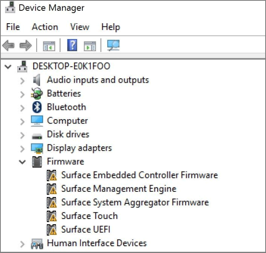
Task: Click the Show/Hide Action Pane icon
Action: pos(90,46)
